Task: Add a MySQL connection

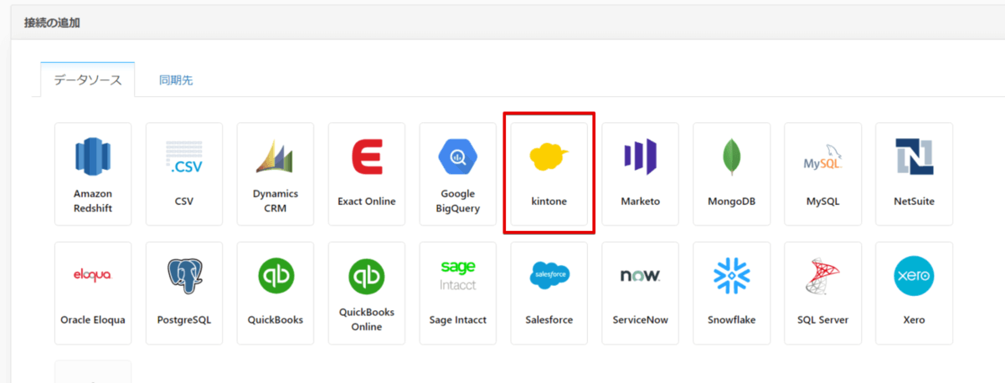Action: point(822,174)
